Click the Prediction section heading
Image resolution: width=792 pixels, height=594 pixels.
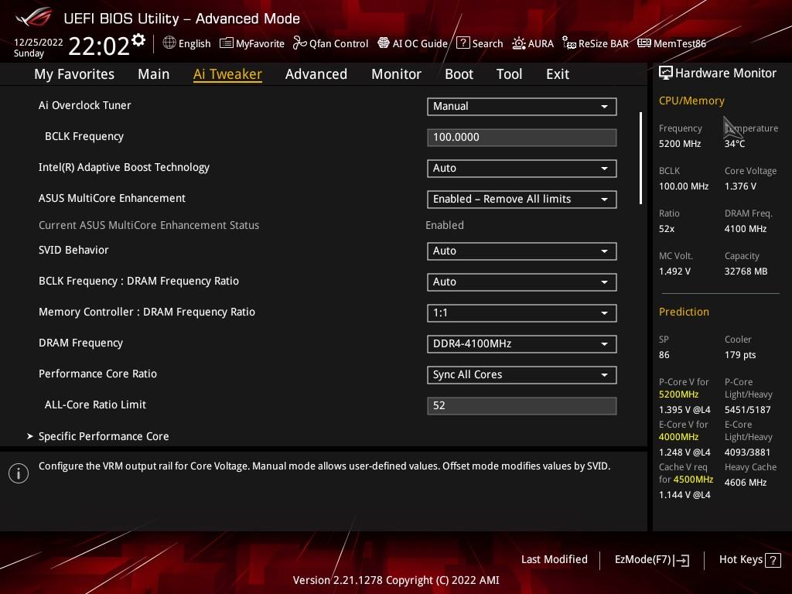point(684,312)
